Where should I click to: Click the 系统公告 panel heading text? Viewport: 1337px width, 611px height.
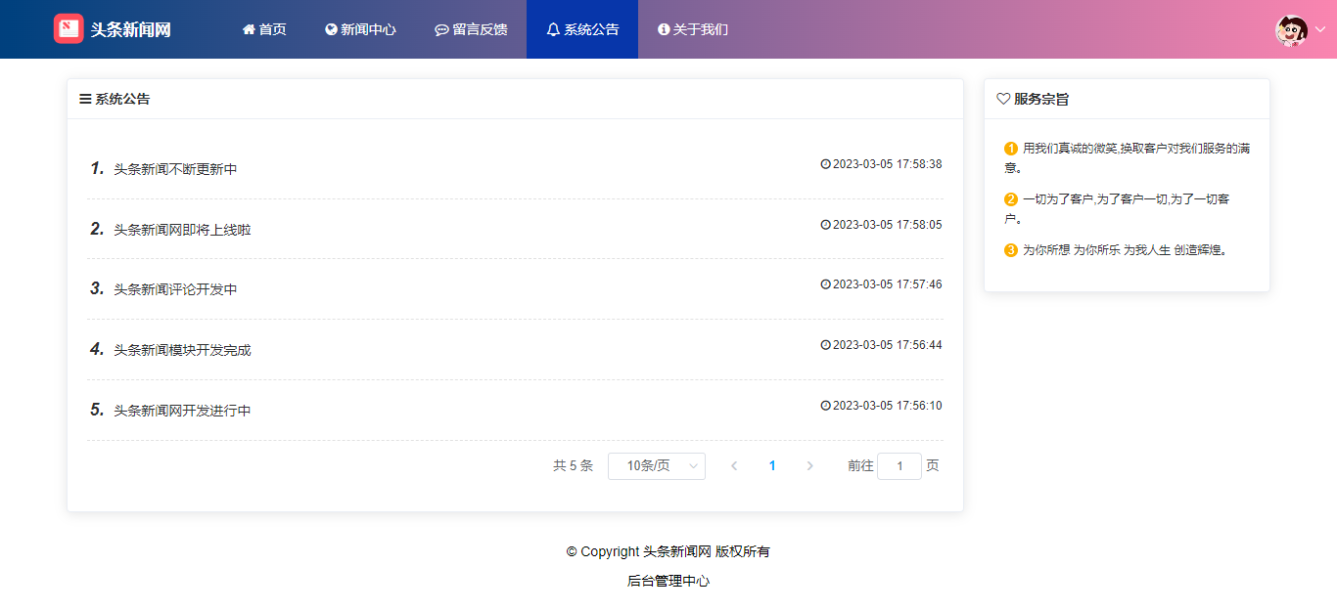tap(122, 99)
